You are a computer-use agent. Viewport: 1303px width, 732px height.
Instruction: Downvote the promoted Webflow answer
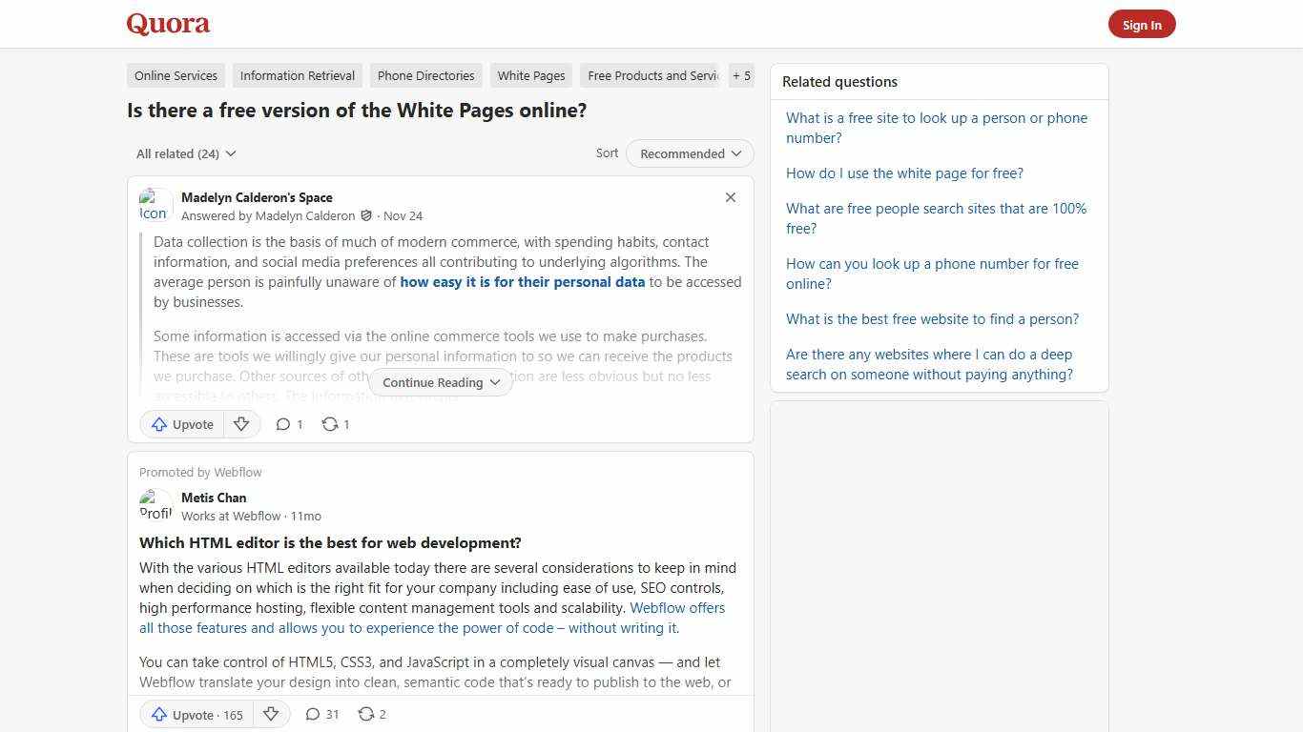[x=271, y=714]
